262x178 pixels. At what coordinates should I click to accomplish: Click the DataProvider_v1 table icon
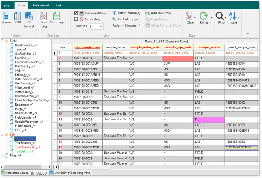coord(11,45)
